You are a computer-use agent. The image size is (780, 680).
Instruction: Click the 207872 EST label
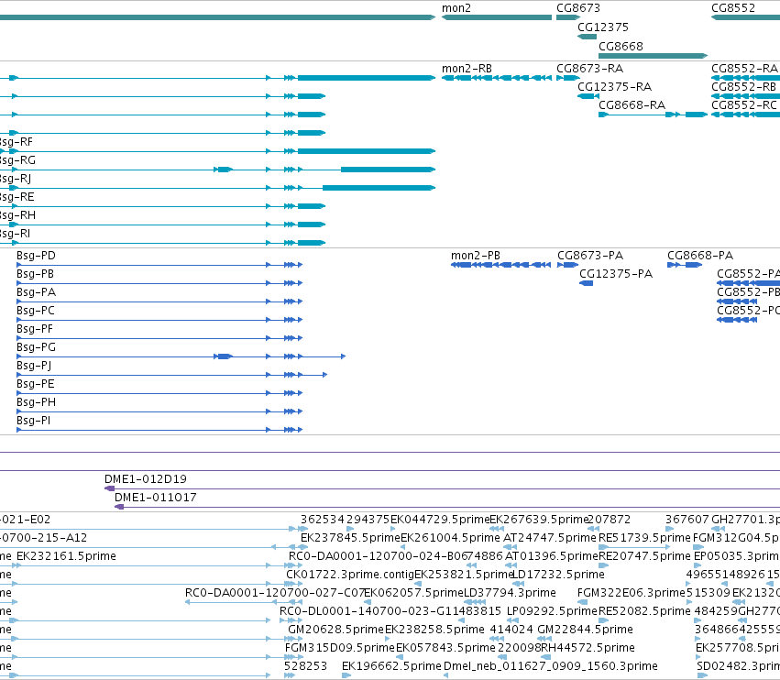pos(610,520)
